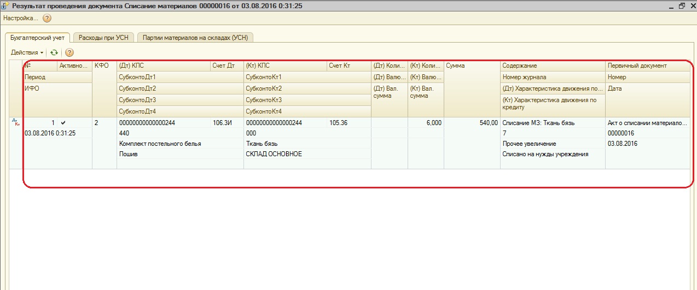The height and width of the screenshot is (290, 697).
Task: Click the (Кт) КПС column header
Action: point(286,66)
